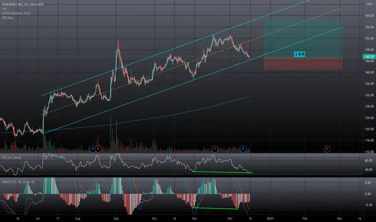Click the dividend D marker before August
Screen dimensions: 376x222
tap(92, 149)
